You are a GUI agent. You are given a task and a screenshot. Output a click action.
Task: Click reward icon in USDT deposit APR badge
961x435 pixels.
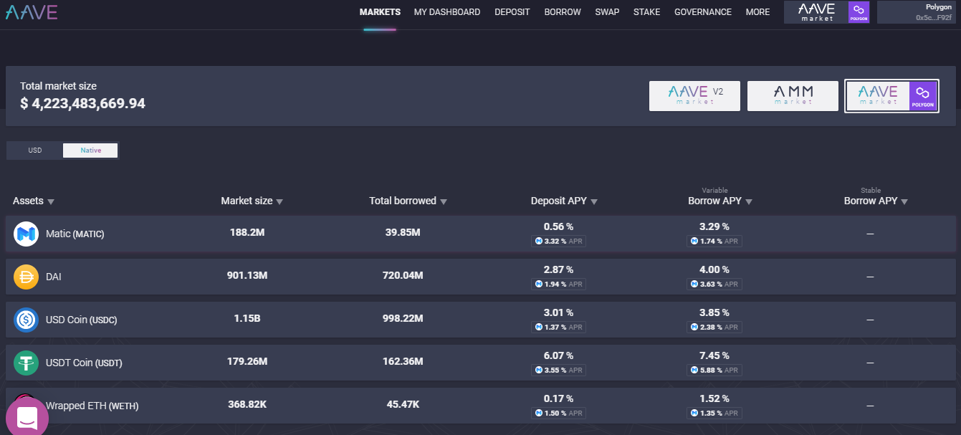pyautogui.click(x=539, y=371)
